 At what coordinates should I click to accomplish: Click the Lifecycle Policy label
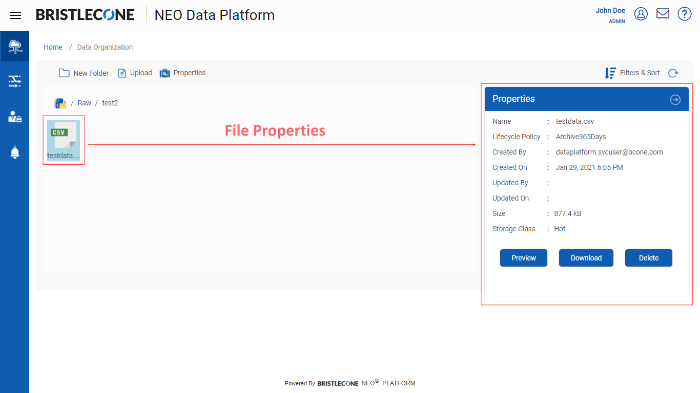(517, 137)
